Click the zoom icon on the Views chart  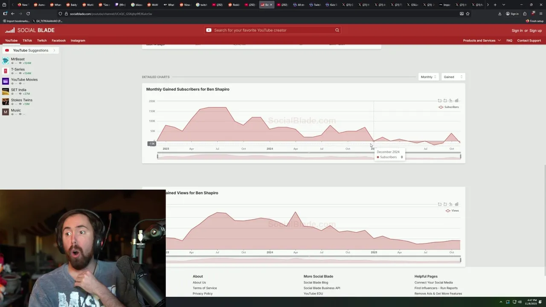pos(440,204)
